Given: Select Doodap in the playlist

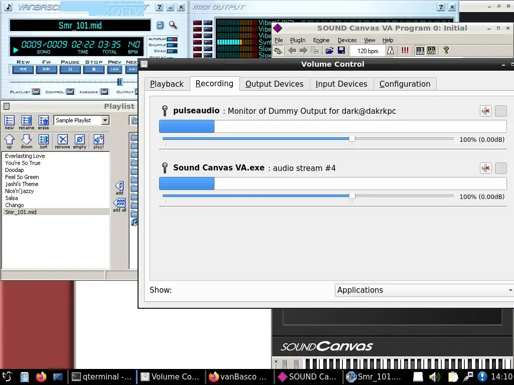Looking at the screenshot, I should pos(15,170).
